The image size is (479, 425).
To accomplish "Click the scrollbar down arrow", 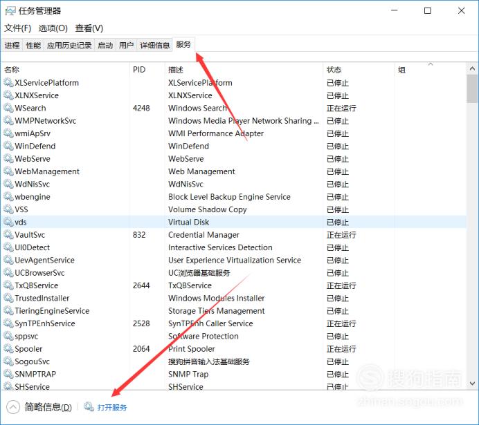I will tap(472, 384).
